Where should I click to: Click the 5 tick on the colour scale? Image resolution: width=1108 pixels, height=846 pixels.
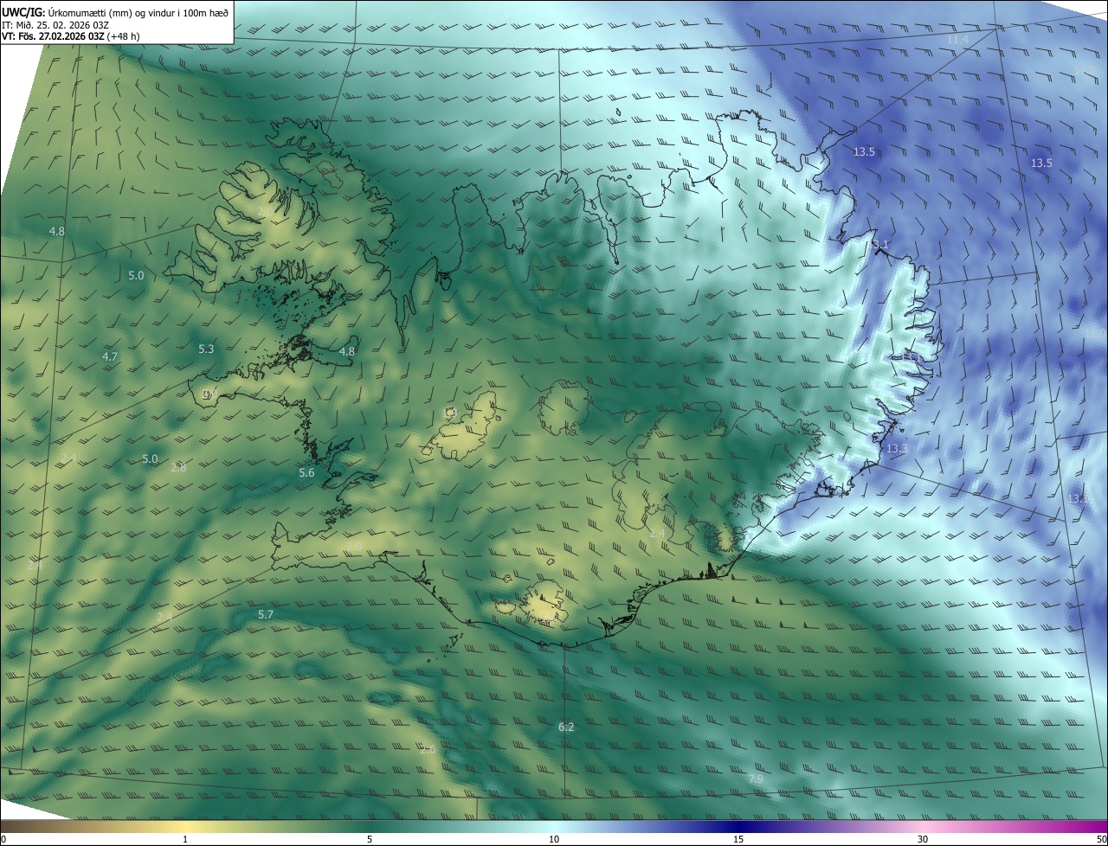[370, 839]
